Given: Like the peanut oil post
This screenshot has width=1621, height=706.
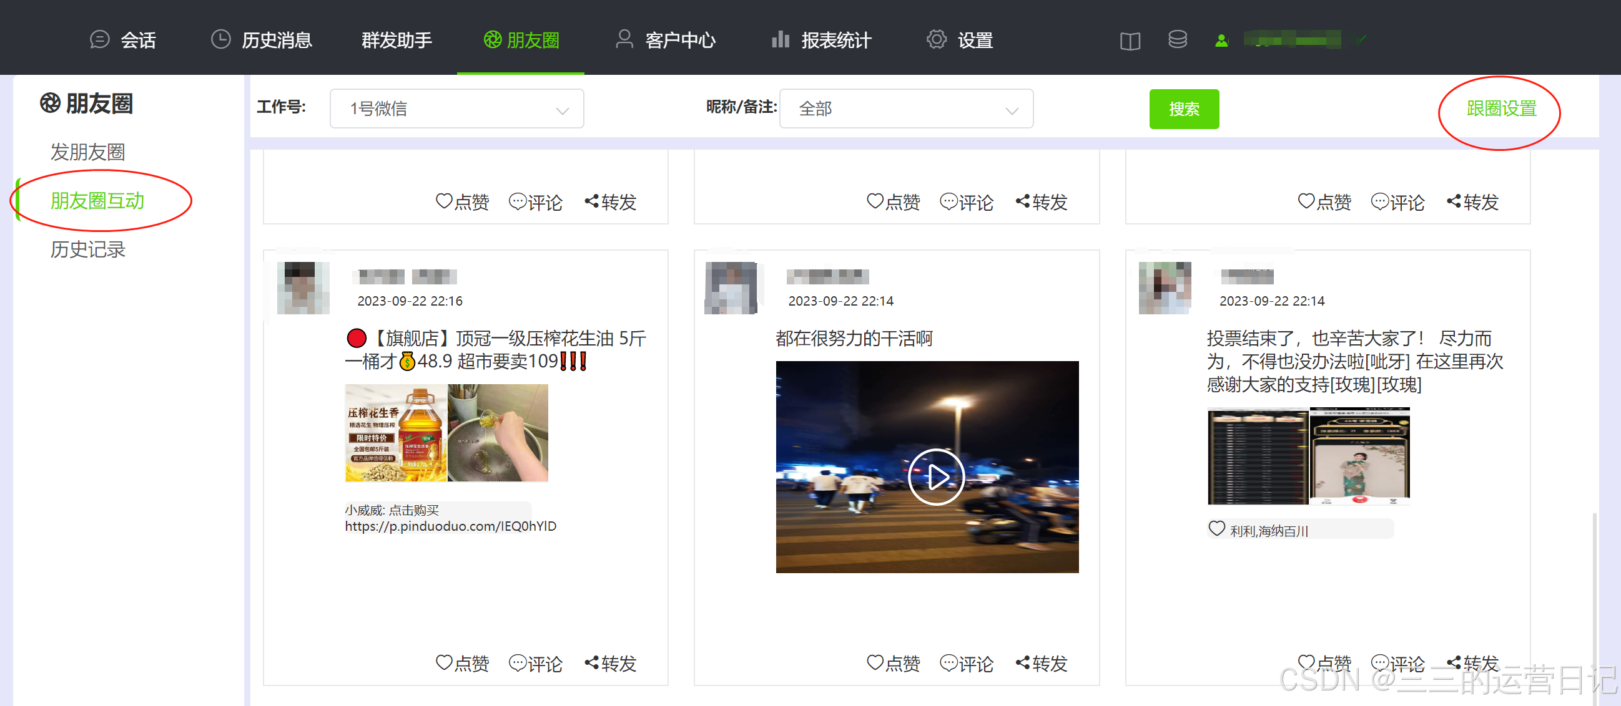Looking at the screenshot, I should click(x=462, y=662).
